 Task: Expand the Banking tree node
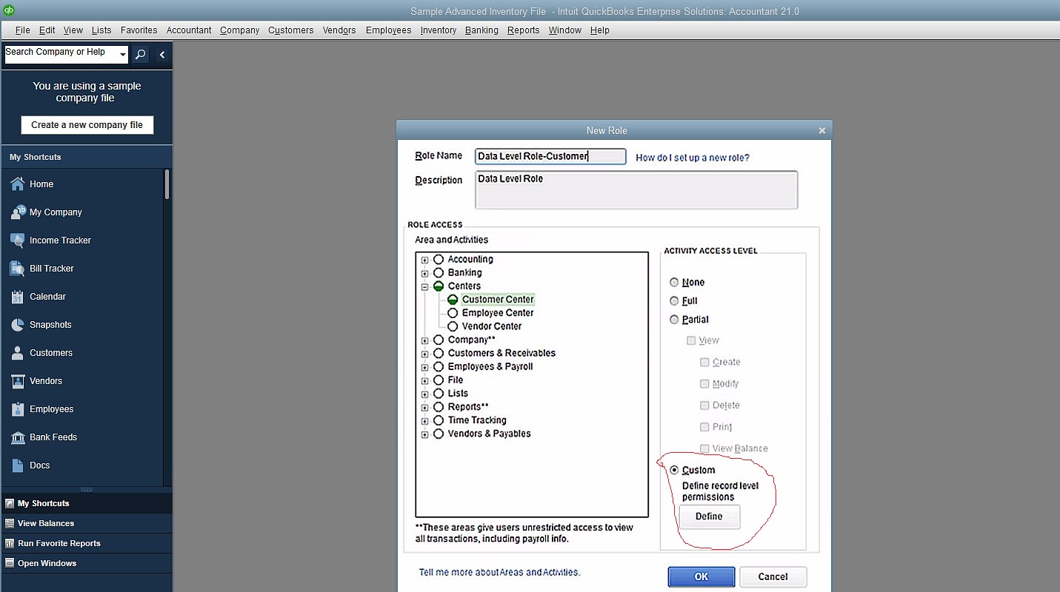coord(424,274)
